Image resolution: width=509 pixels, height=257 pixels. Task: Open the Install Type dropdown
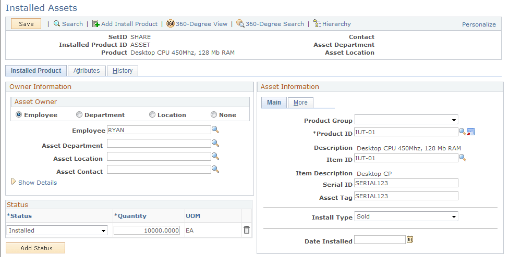(406, 216)
